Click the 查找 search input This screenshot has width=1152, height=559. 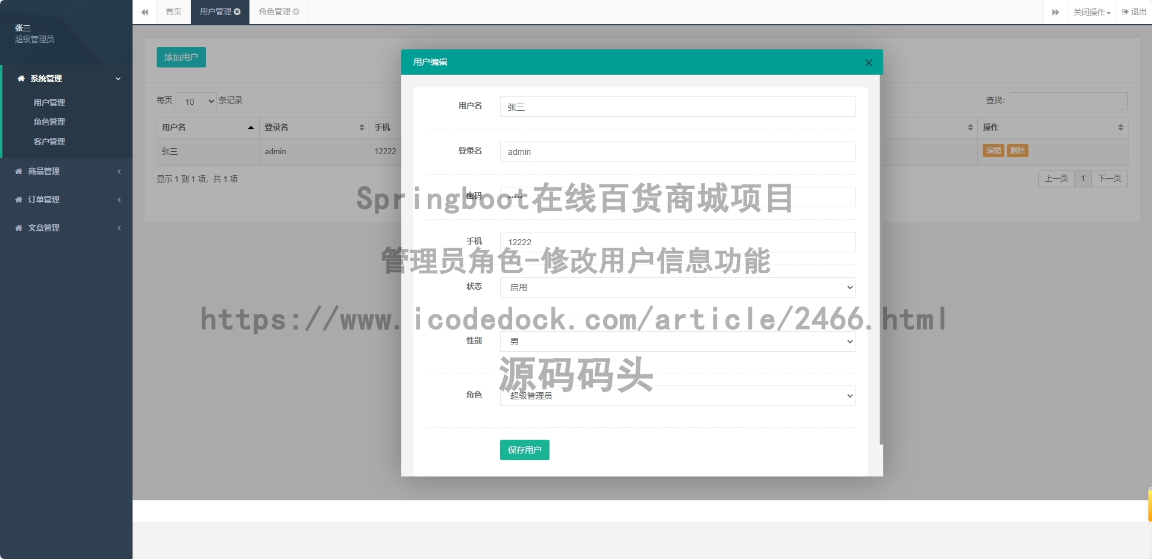point(1068,101)
